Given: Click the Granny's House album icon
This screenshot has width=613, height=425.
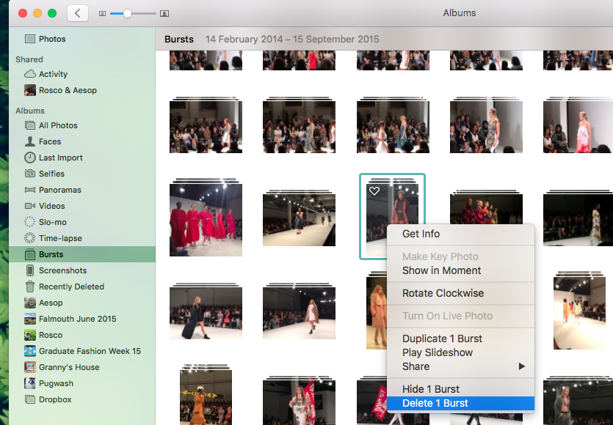Looking at the screenshot, I should pos(29,367).
